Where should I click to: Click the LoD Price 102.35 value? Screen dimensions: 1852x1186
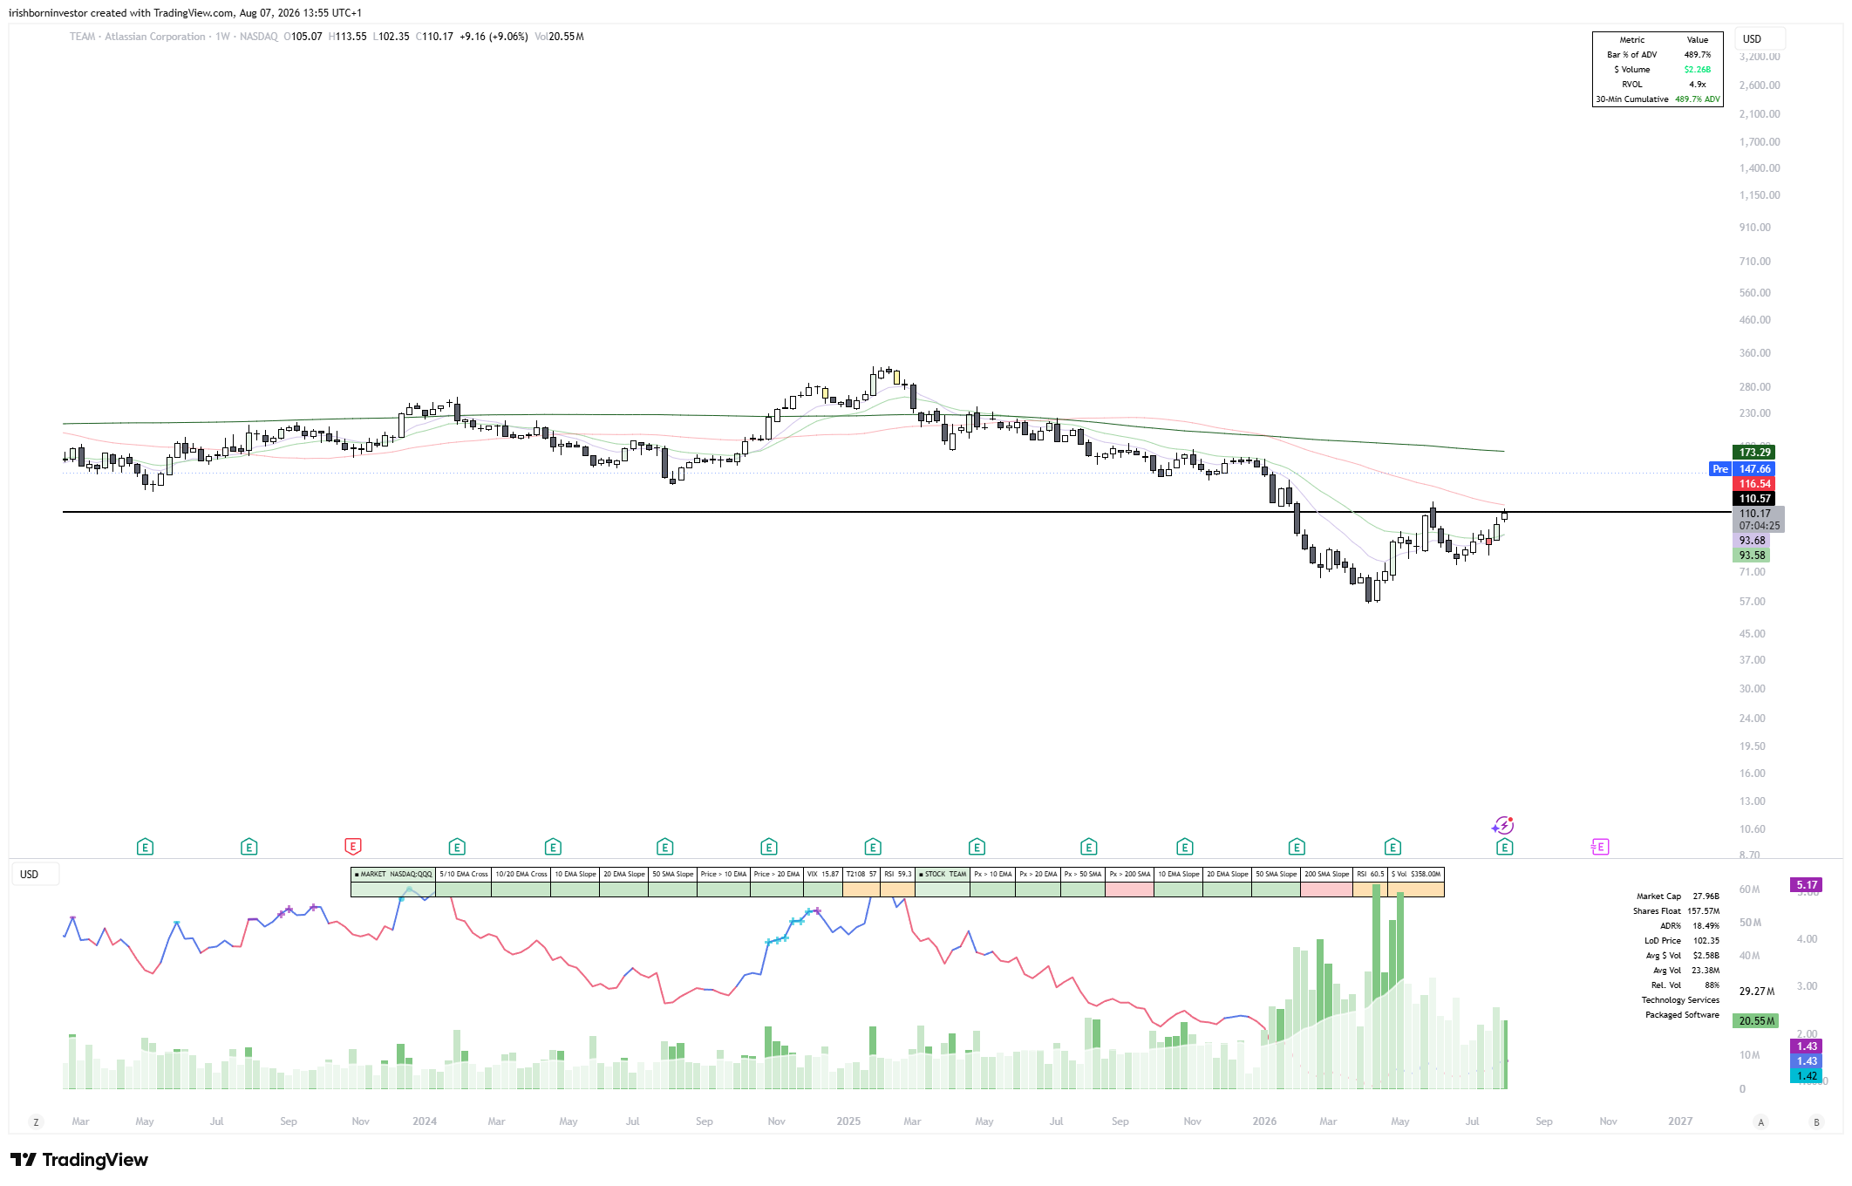pyautogui.click(x=1706, y=941)
